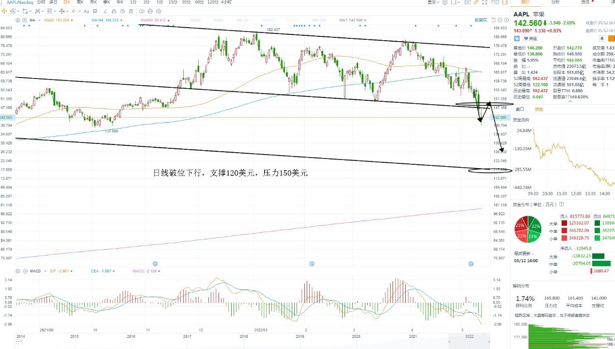Open help icon beside 资金分布

(x=561, y=205)
